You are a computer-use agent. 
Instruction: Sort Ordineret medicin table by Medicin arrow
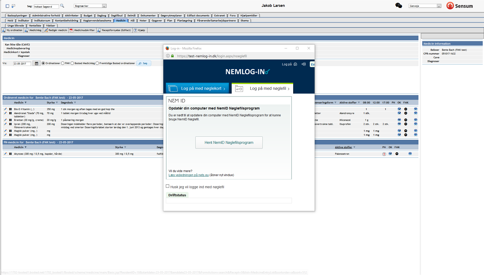point(26,103)
